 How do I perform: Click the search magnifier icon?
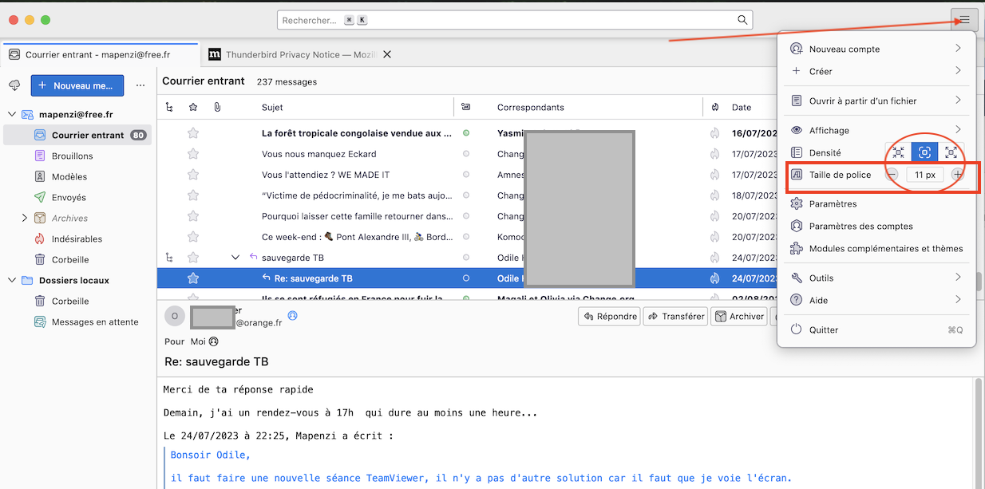tap(742, 20)
